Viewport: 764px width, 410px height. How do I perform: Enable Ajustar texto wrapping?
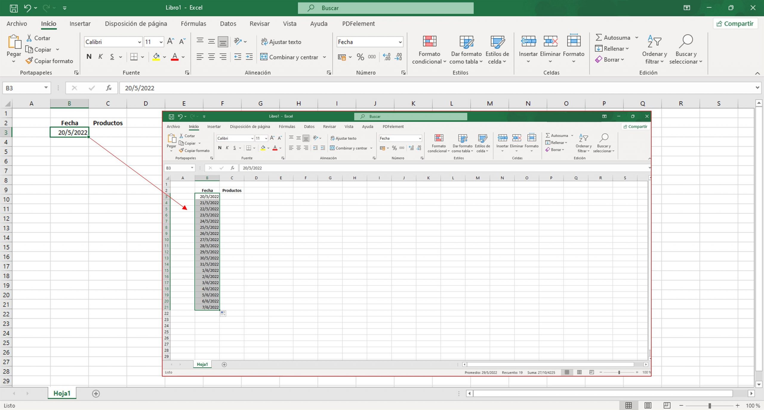[x=281, y=42]
